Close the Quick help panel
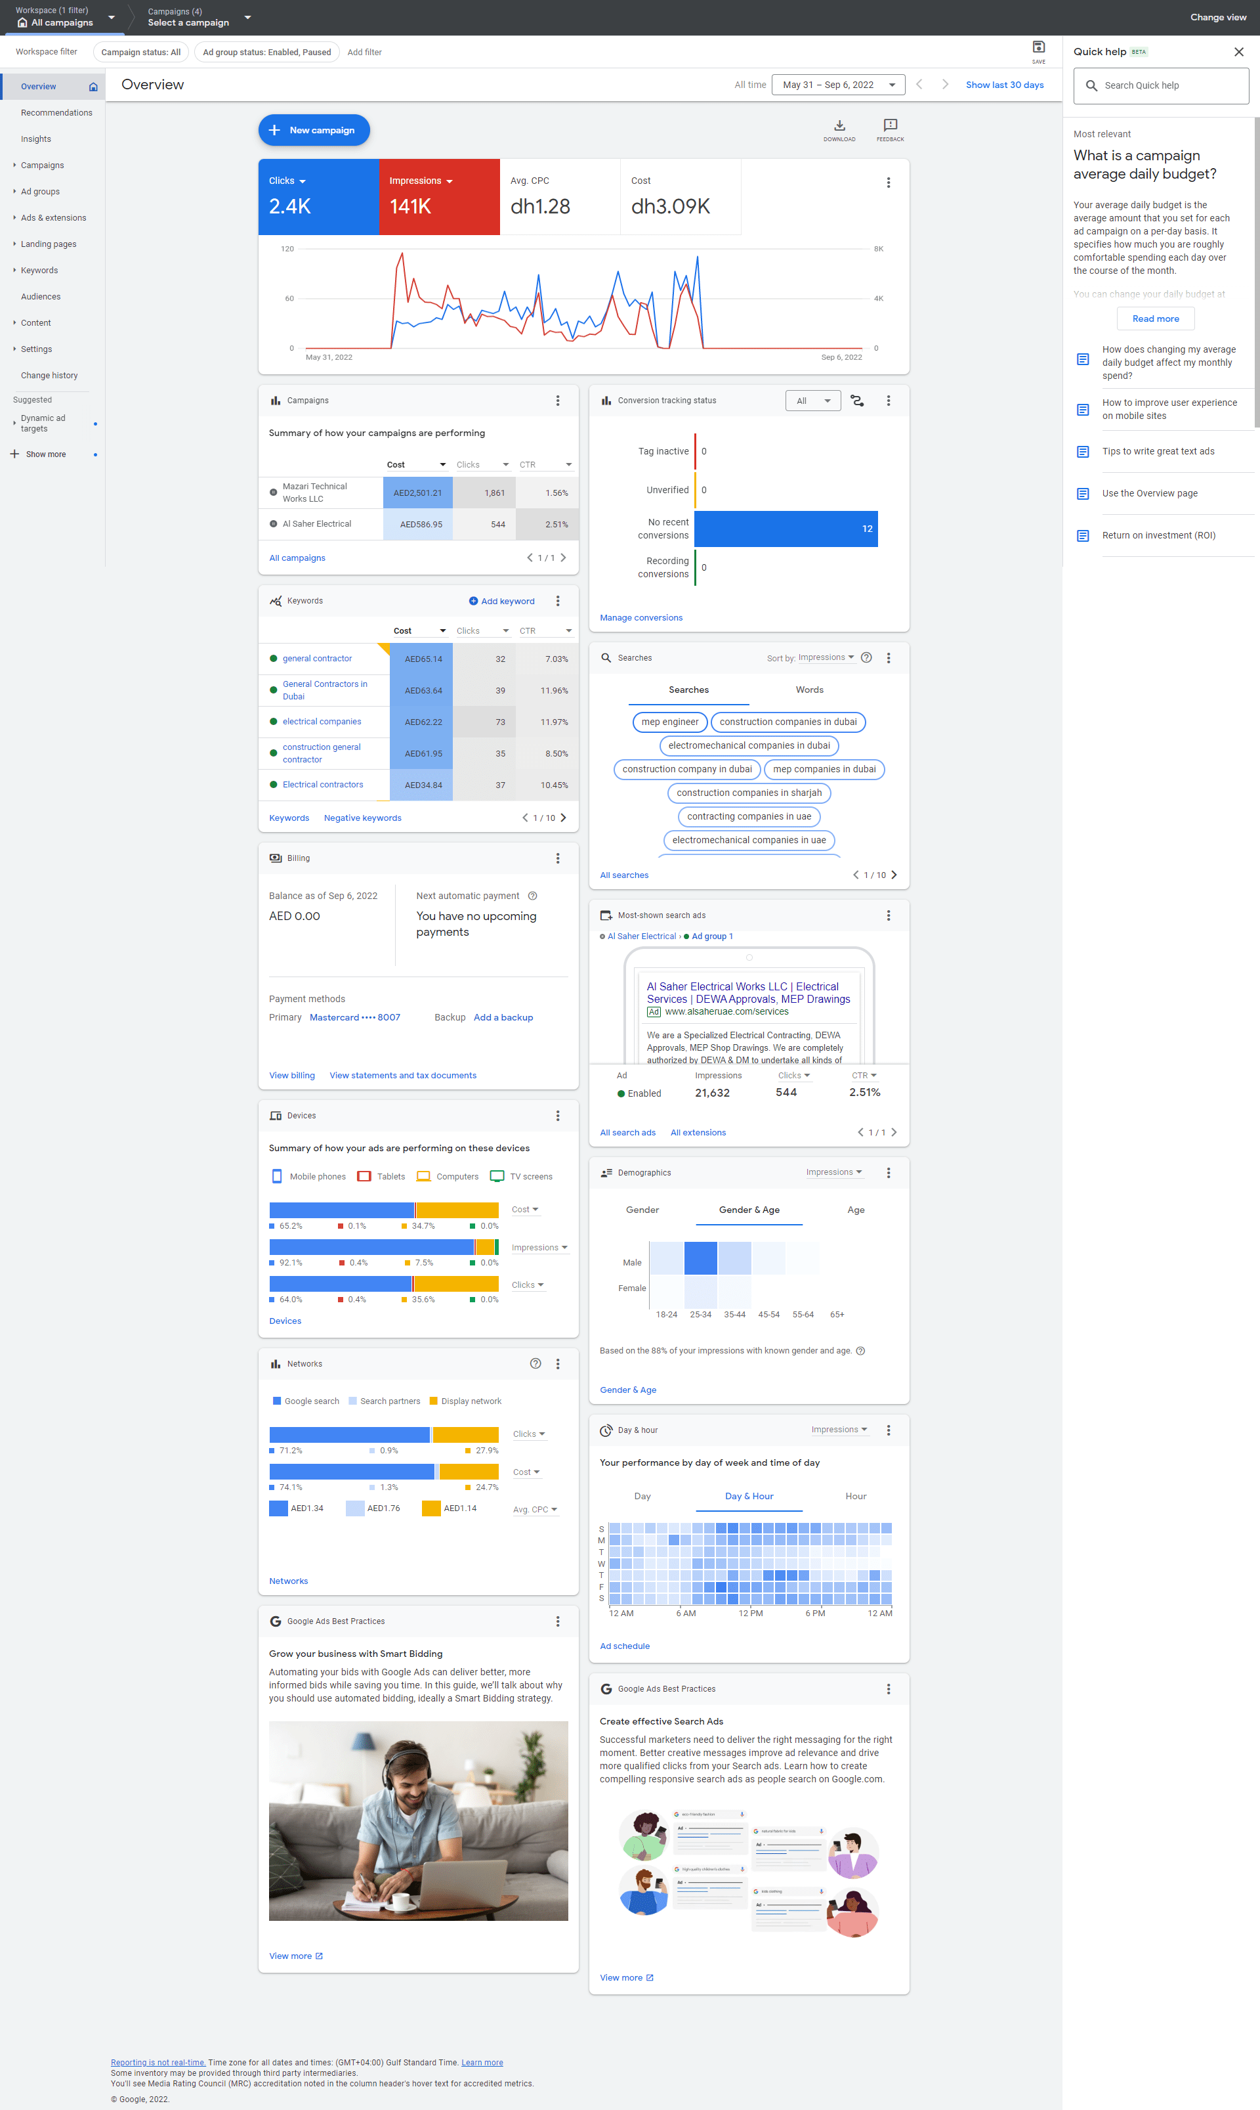 point(1238,52)
